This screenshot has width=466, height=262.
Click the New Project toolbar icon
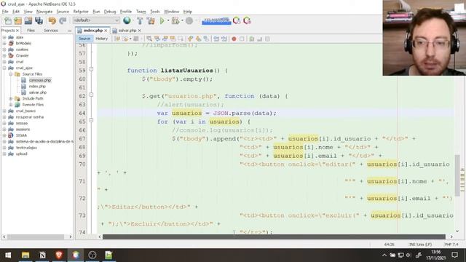tap(18, 21)
